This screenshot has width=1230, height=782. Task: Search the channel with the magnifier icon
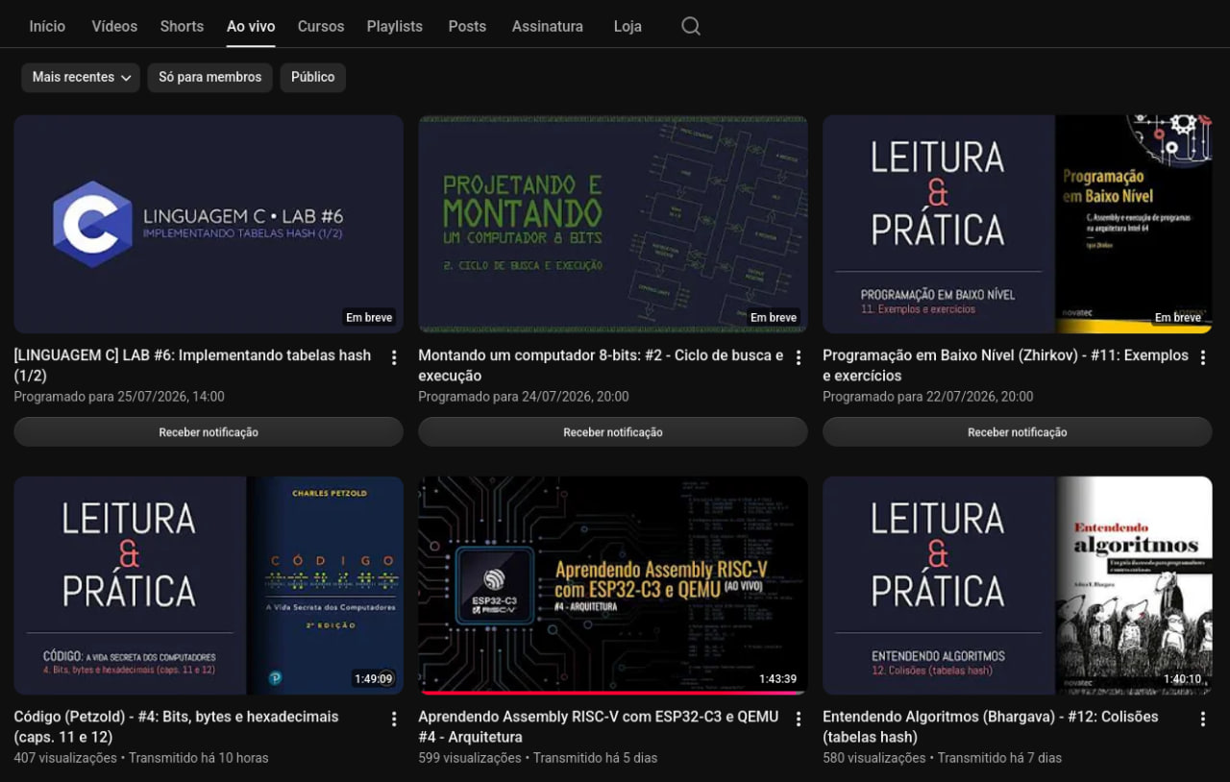click(x=691, y=26)
